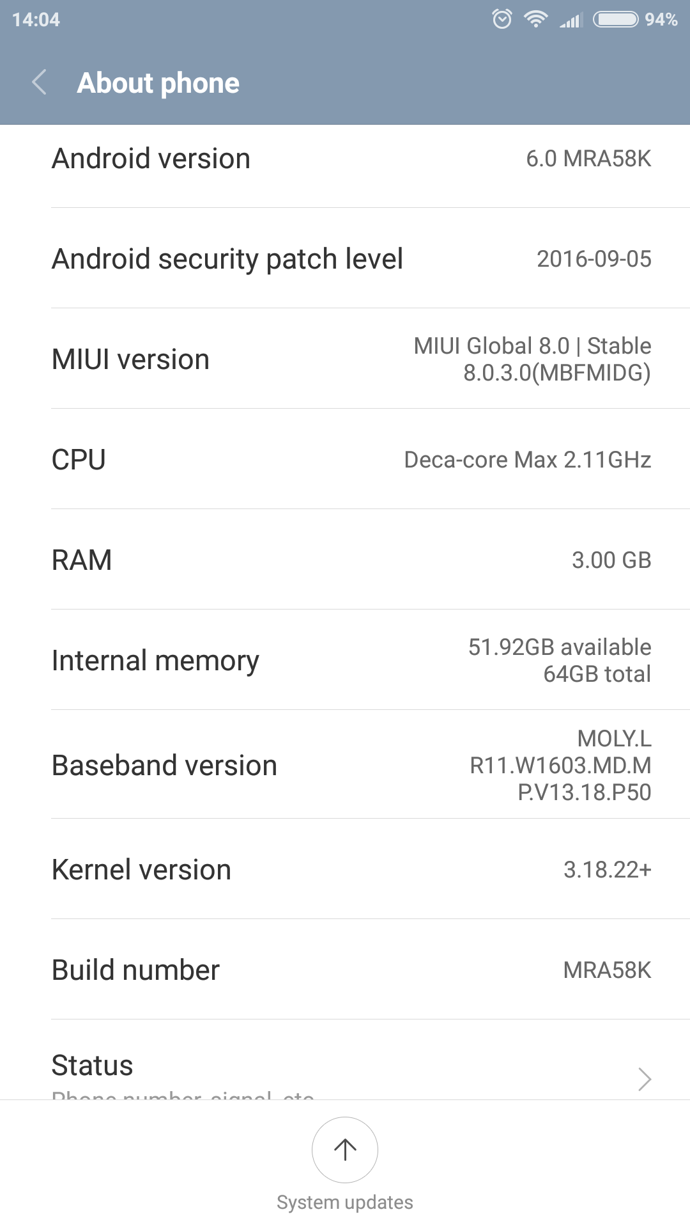Tap the RAM entry
This screenshot has height=1228, width=690.
[x=345, y=560]
